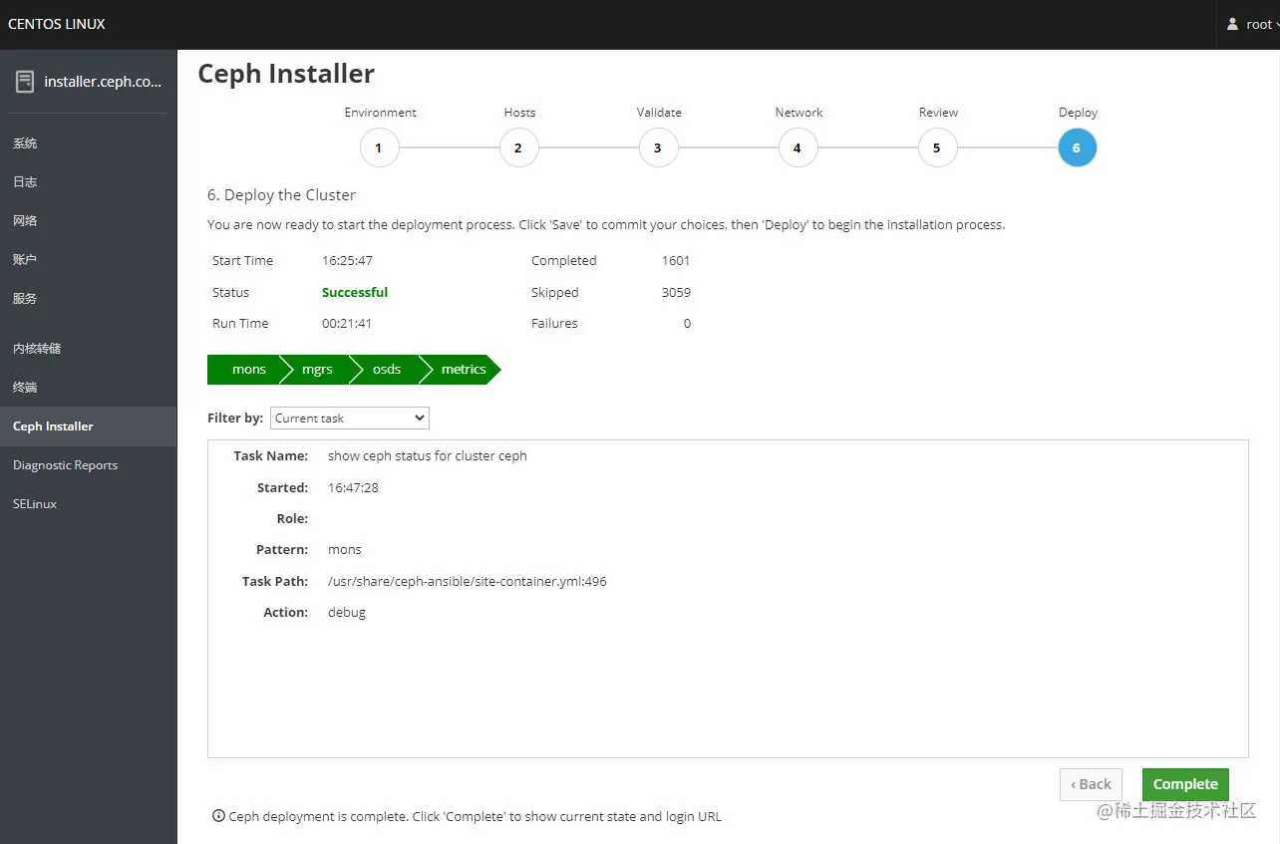Open 日志 in the sidebar
The image size is (1280, 844).
(89, 182)
